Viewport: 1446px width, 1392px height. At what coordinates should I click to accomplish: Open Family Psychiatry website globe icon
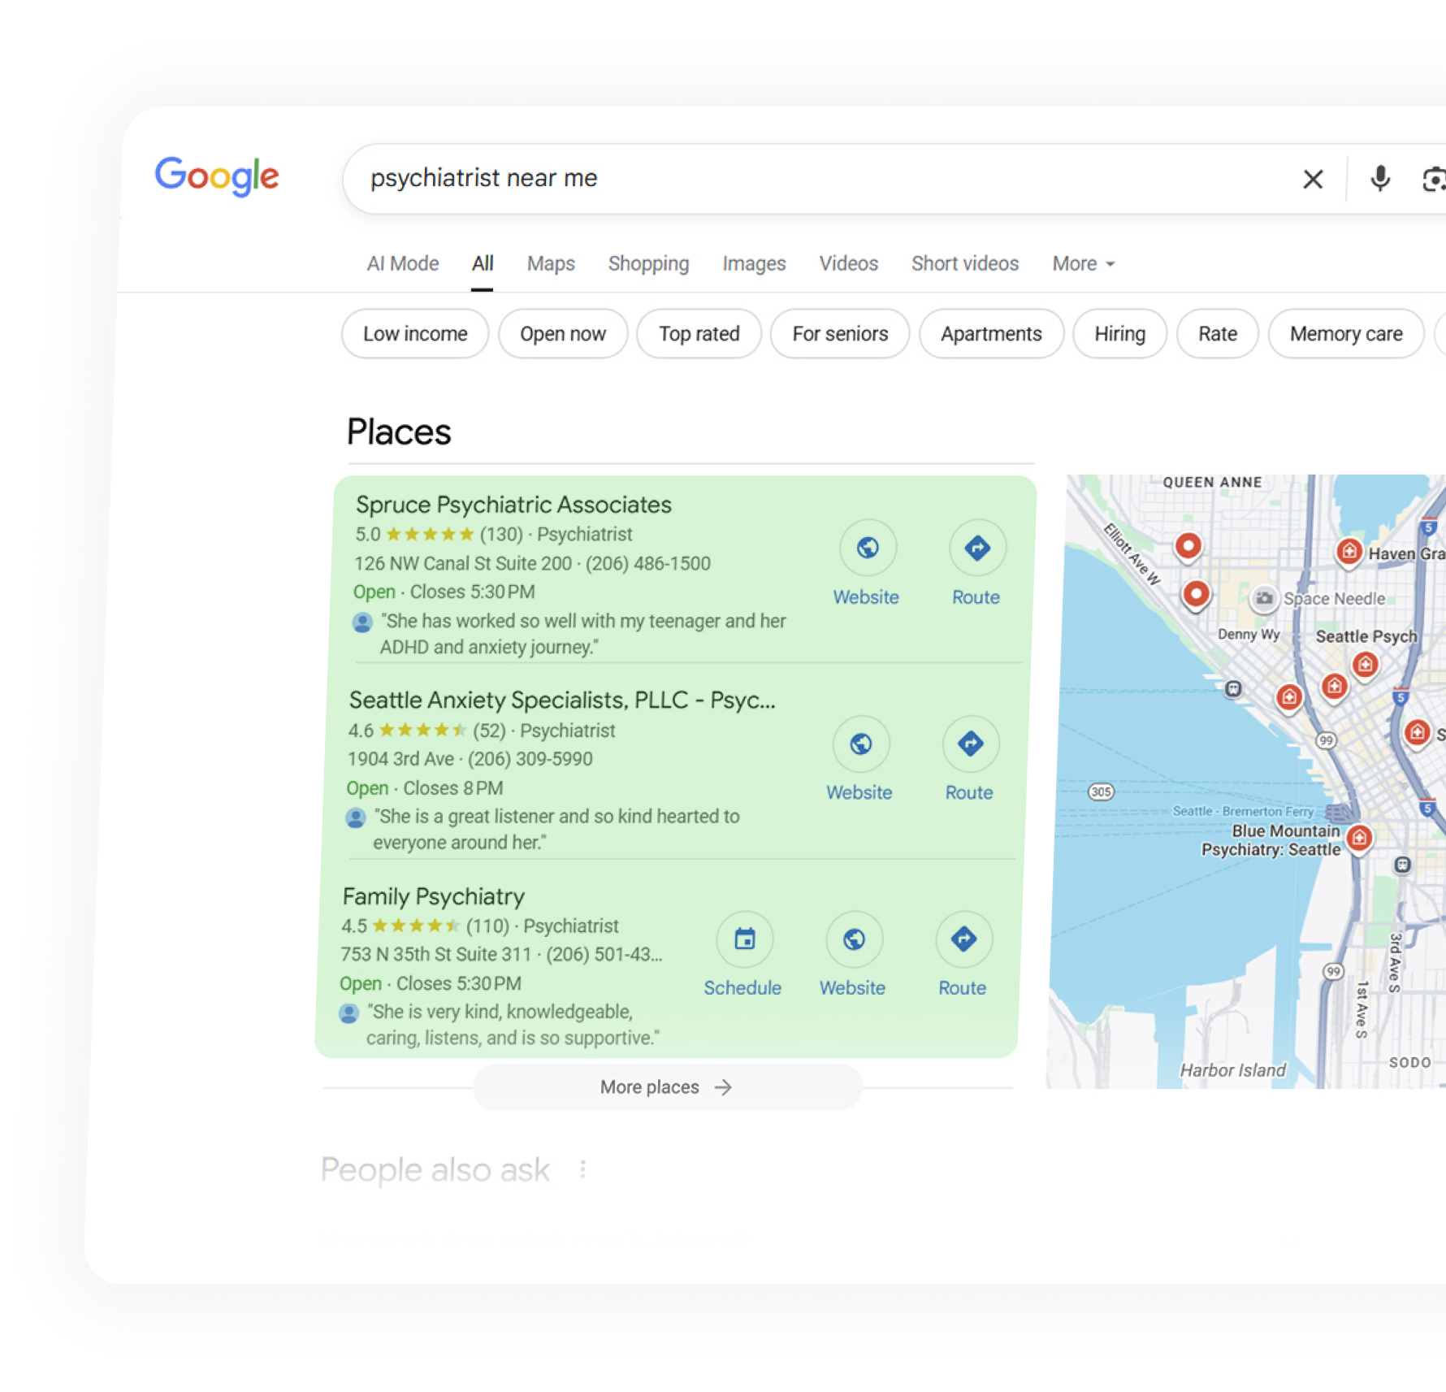pyautogui.click(x=854, y=939)
